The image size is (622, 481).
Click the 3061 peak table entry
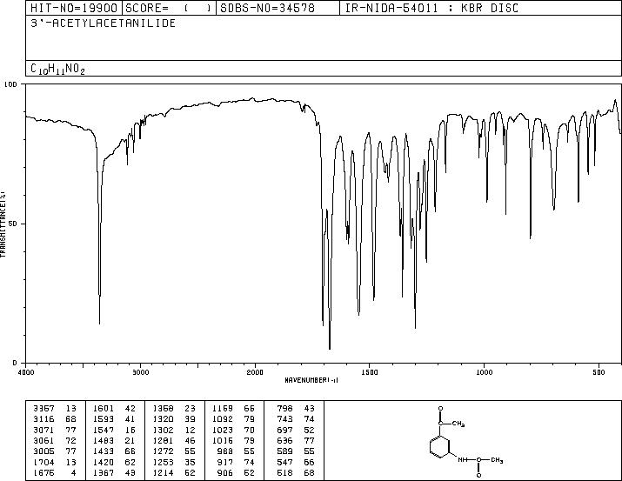tap(54, 440)
